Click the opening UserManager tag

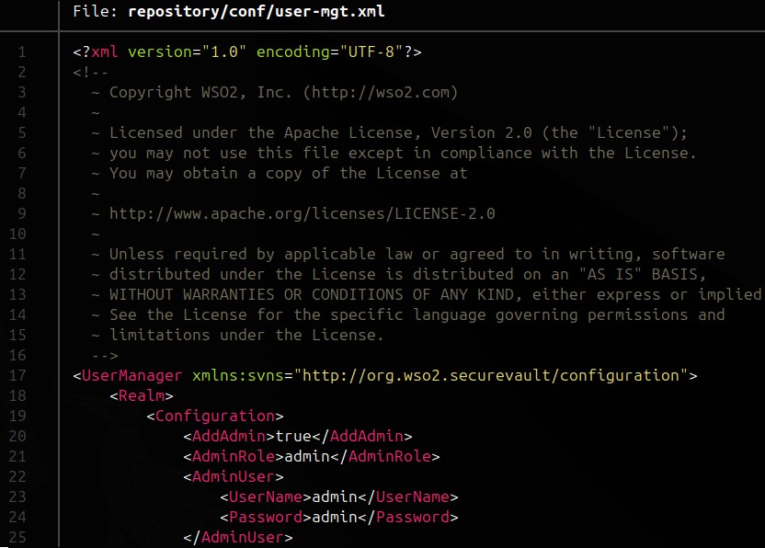(131, 375)
